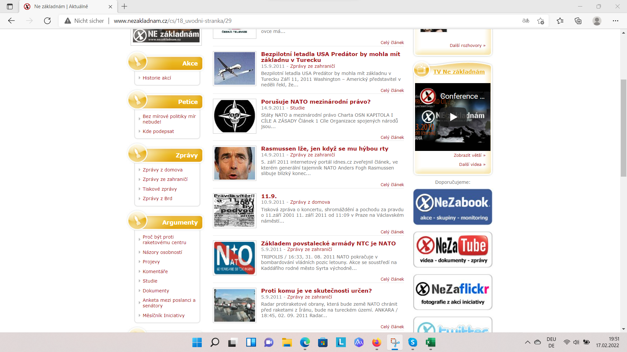Image resolution: width=627 pixels, height=352 pixels.
Task: Open Historie akcí link
Action: tap(157, 78)
